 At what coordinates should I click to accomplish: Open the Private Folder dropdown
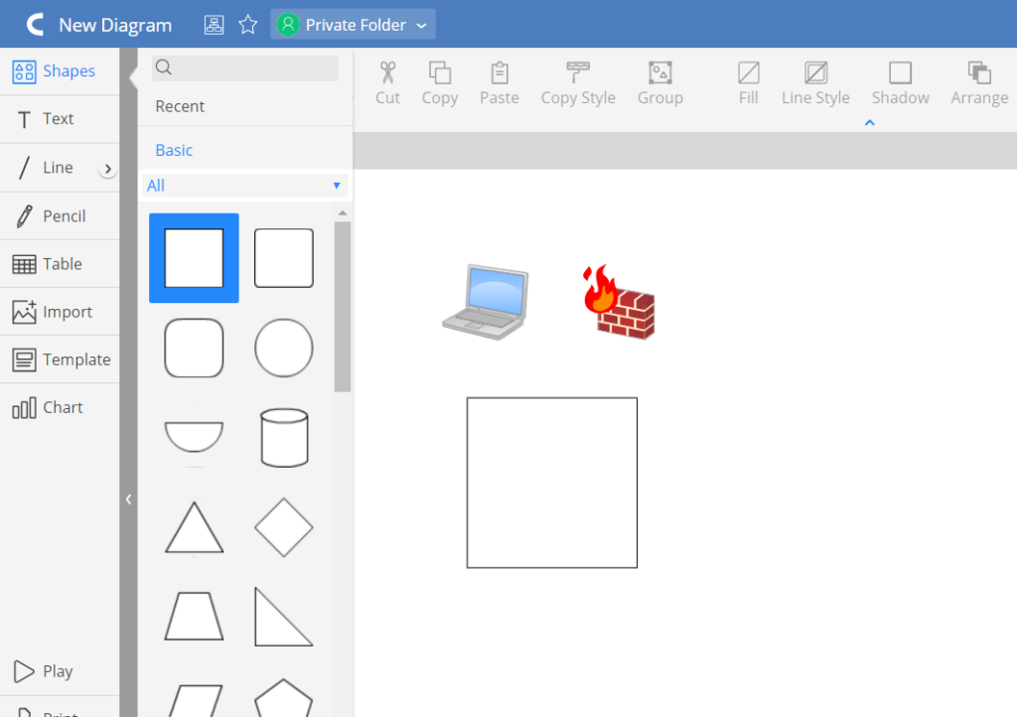[353, 25]
